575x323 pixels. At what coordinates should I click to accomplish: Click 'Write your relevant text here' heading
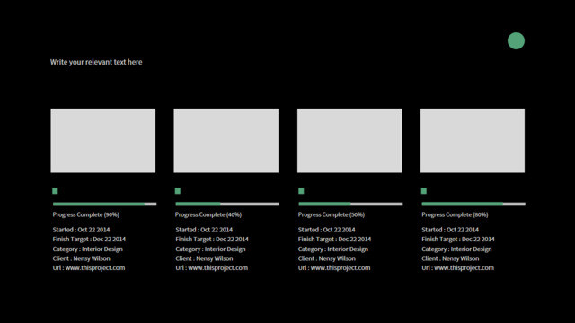click(96, 62)
